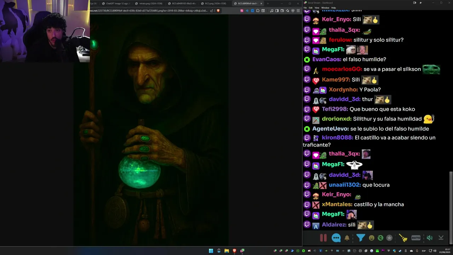The image size is (453, 255).
Task: Click the pink extension icon in browser toolbar
Action: pos(242,11)
